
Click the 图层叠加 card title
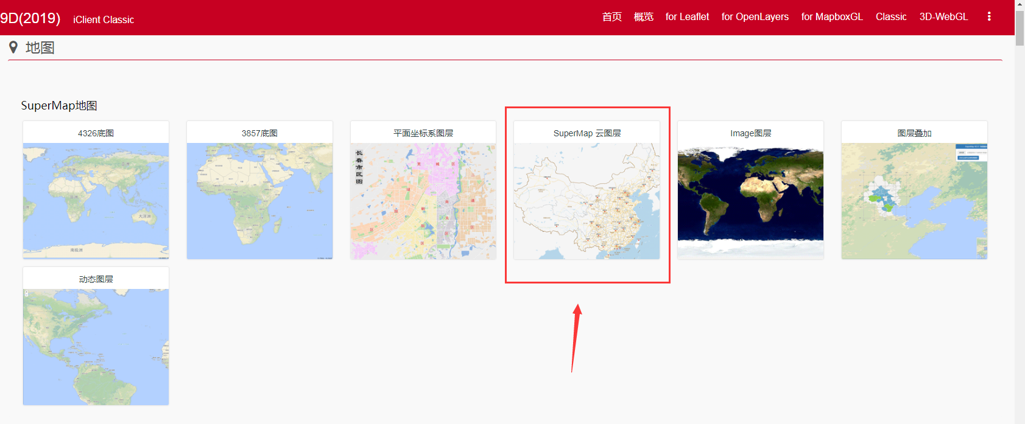[914, 133]
